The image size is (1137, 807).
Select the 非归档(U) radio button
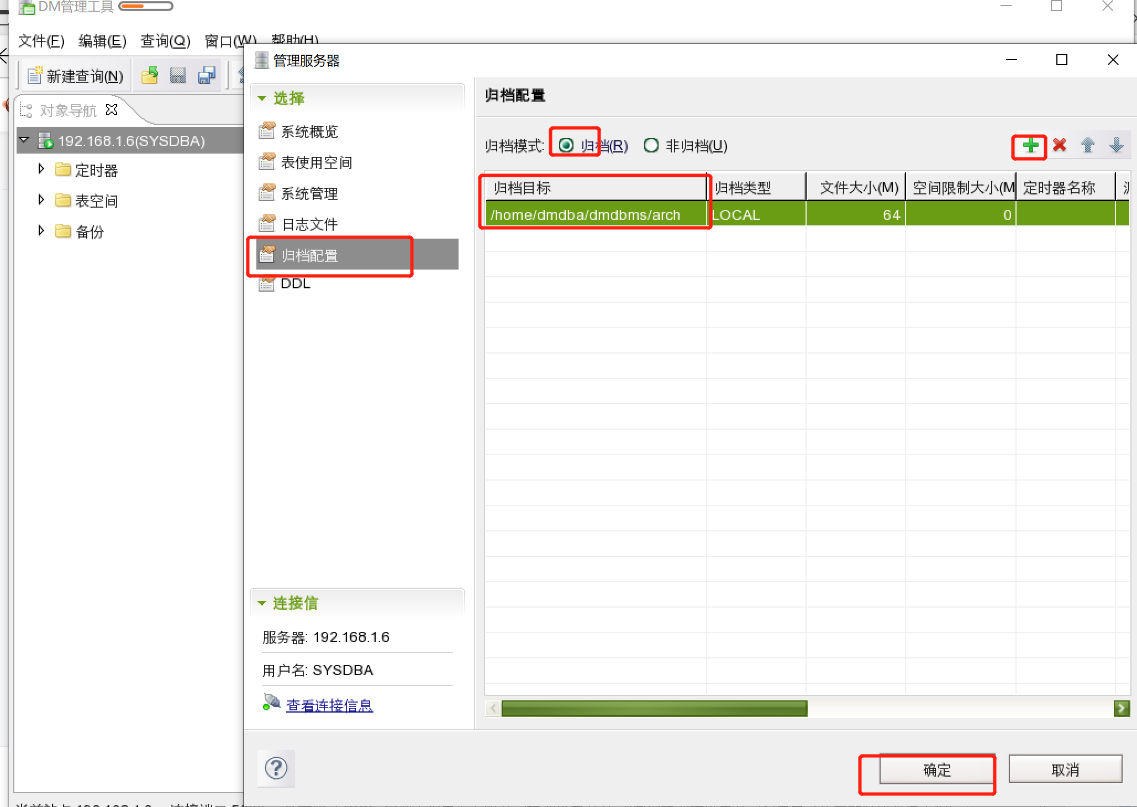pyautogui.click(x=651, y=146)
